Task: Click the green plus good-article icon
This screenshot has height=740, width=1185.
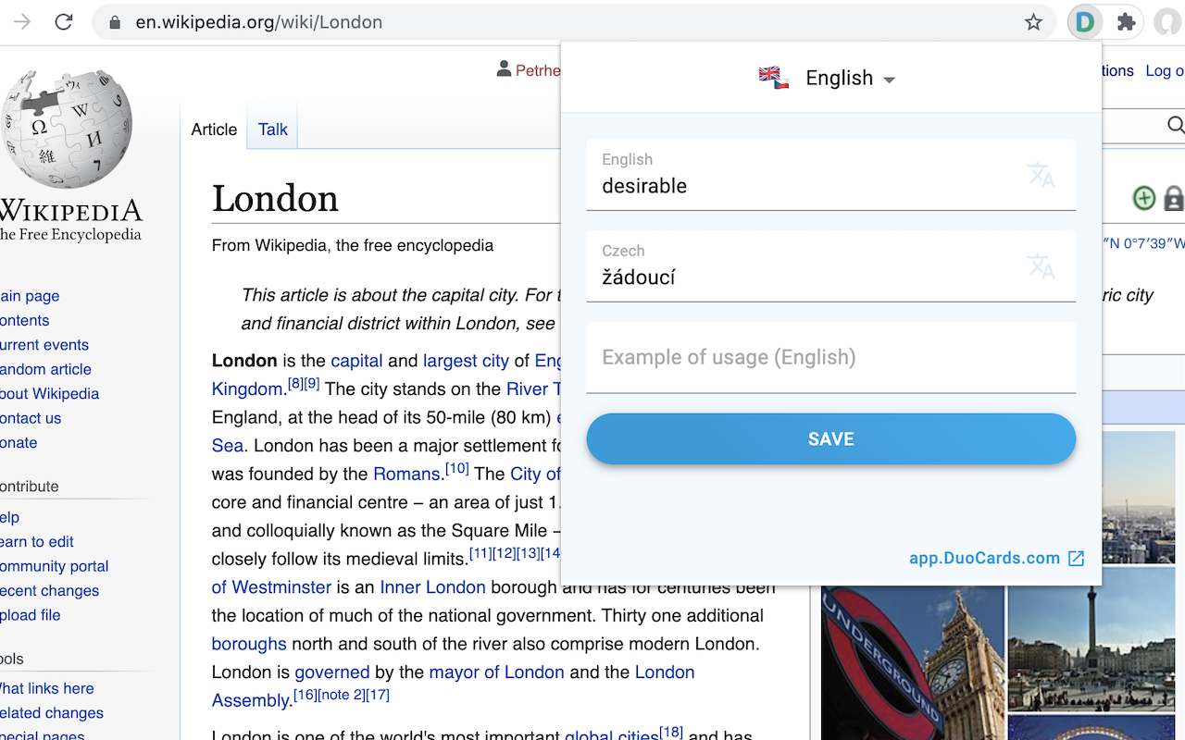Action: coord(1144,198)
